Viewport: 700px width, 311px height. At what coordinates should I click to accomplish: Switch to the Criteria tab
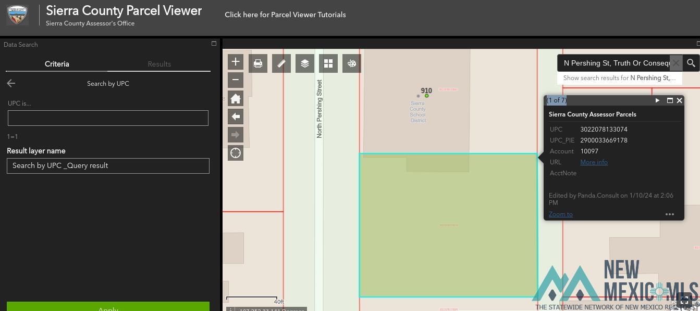point(57,64)
